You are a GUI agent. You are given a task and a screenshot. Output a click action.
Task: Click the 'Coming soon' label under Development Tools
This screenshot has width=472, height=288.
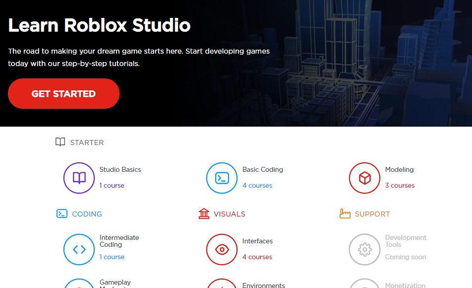406,257
